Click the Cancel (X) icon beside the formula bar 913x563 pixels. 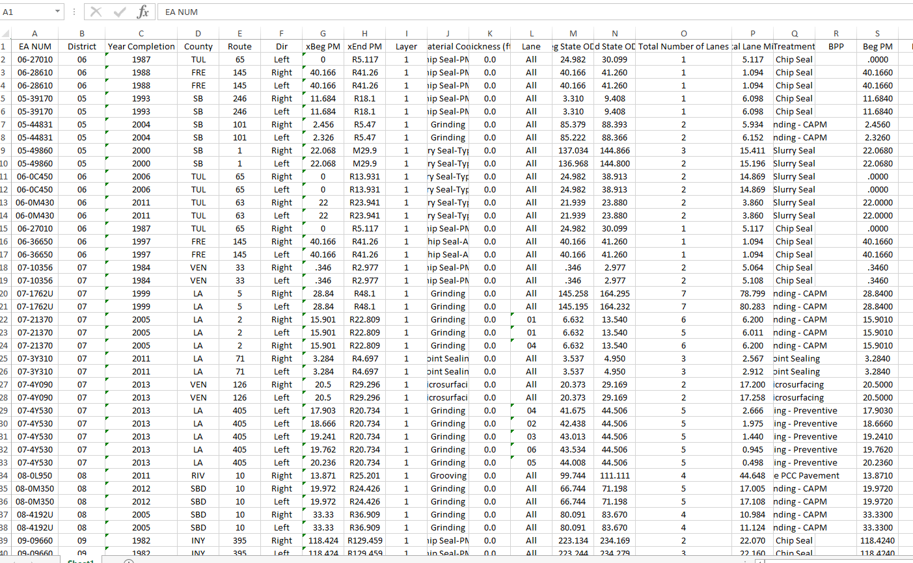(x=96, y=12)
